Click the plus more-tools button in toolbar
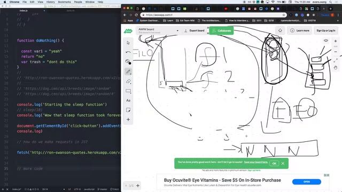The image size is (342, 192). tap(128, 119)
